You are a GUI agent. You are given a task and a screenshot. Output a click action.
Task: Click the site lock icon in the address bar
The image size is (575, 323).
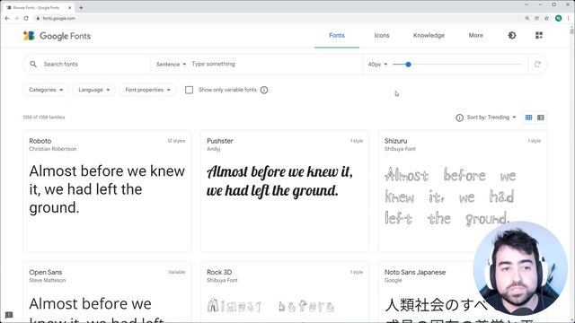click(x=38, y=18)
